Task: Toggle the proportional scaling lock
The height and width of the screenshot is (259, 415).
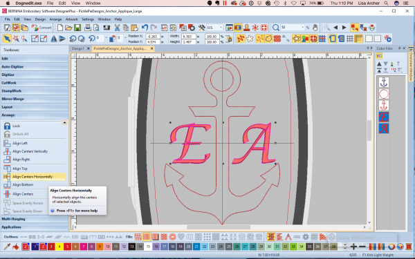Action: 229,39
